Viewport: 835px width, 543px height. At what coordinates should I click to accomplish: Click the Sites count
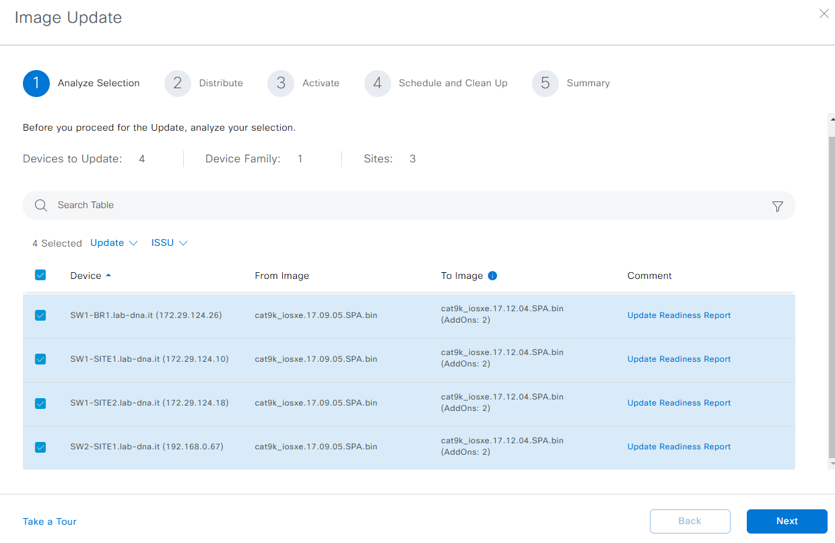click(413, 159)
